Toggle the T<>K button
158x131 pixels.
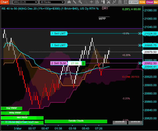tap(142, 2)
